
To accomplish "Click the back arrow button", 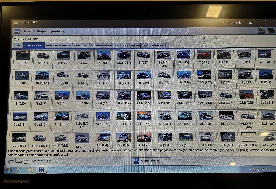I will pyautogui.click(x=10, y=162).
